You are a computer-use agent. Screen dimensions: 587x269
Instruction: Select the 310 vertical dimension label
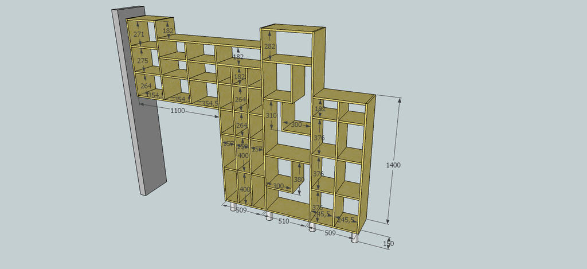(271, 115)
